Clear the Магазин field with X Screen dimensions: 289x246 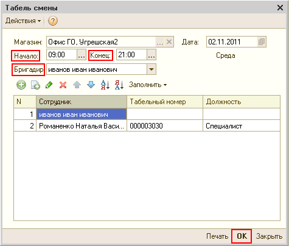(169, 42)
